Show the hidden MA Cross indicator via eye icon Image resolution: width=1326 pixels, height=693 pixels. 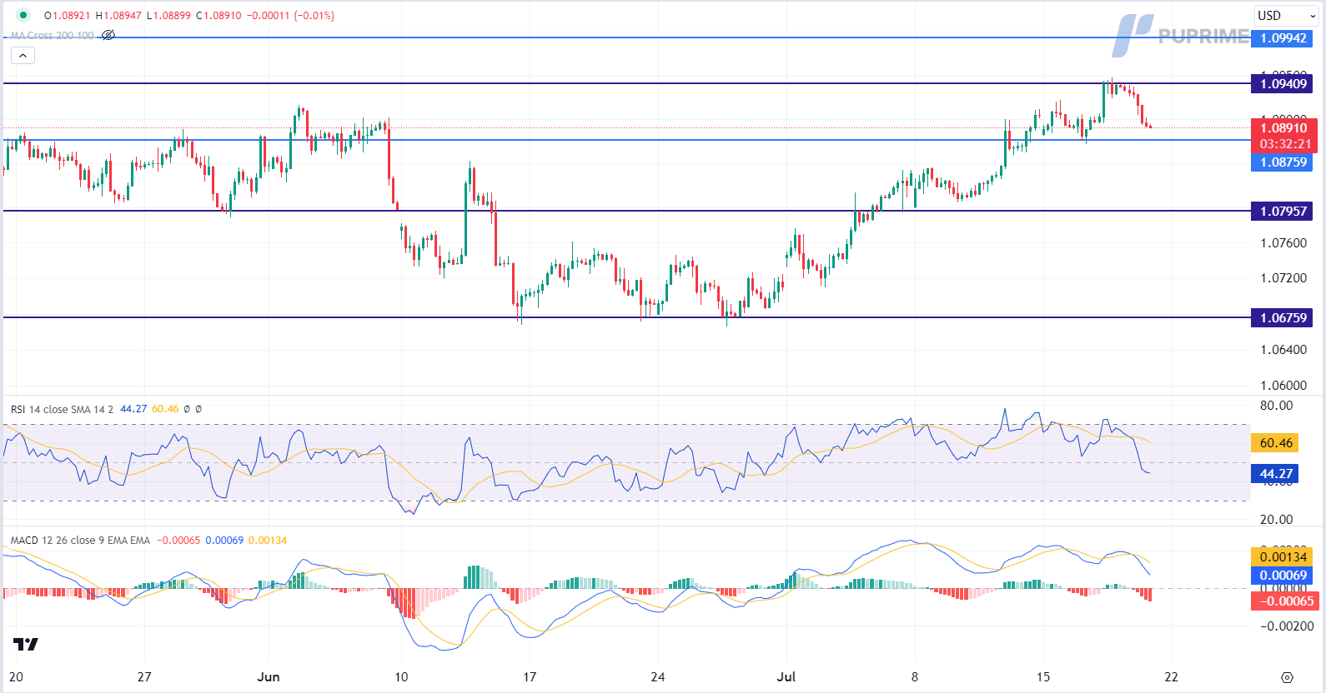click(108, 35)
